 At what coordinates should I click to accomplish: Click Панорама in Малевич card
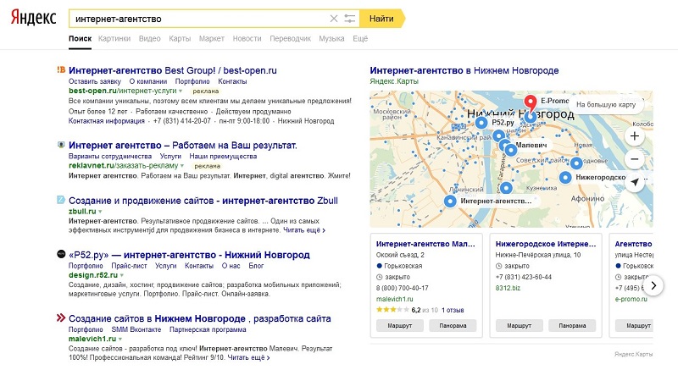coord(453,325)
